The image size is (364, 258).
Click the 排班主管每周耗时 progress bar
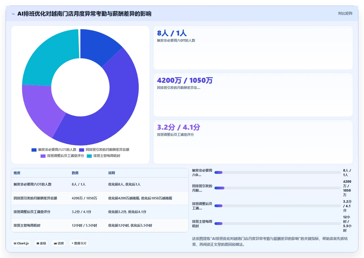coord(278,224)
